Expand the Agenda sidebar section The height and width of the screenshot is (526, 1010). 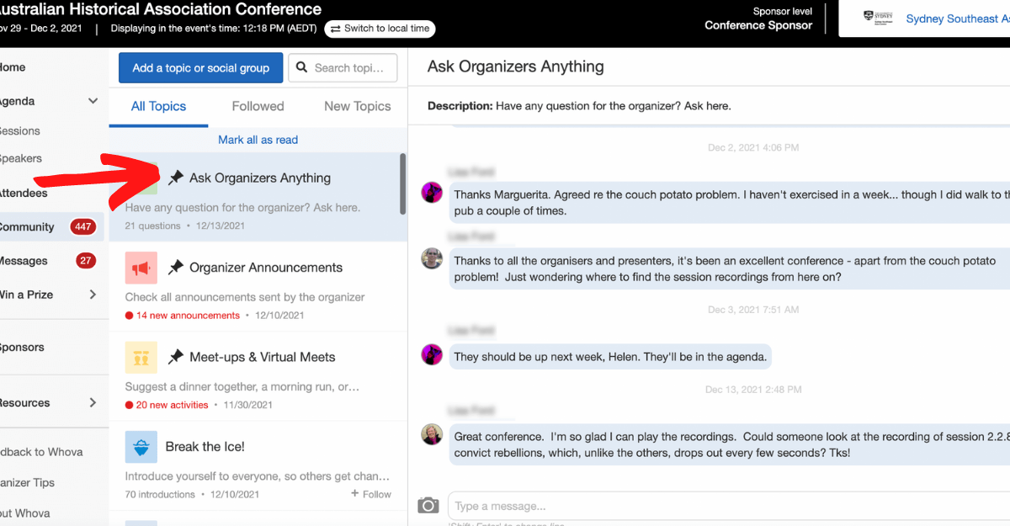(93, 101)
